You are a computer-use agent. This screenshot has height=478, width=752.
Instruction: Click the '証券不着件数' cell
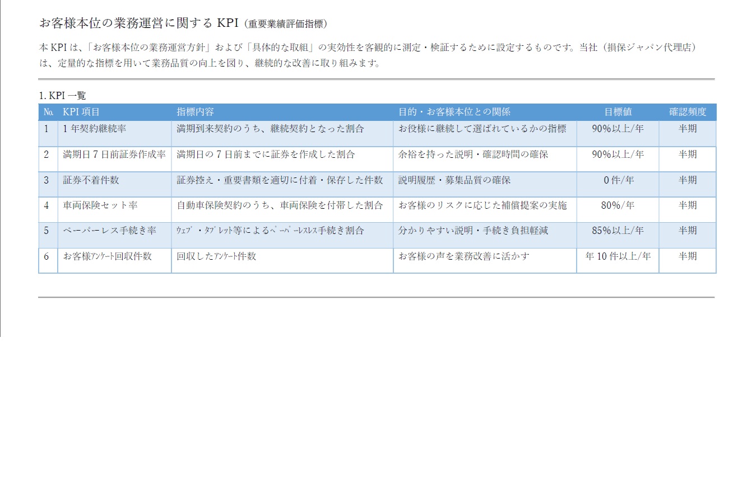[91, 181]
